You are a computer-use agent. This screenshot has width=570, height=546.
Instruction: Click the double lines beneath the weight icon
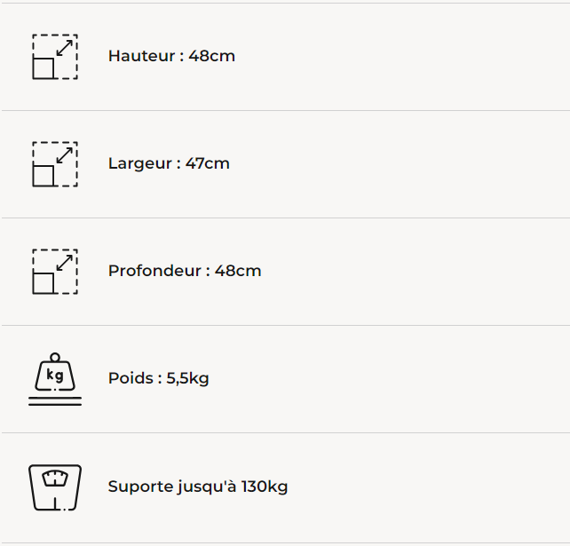(55, 401)
